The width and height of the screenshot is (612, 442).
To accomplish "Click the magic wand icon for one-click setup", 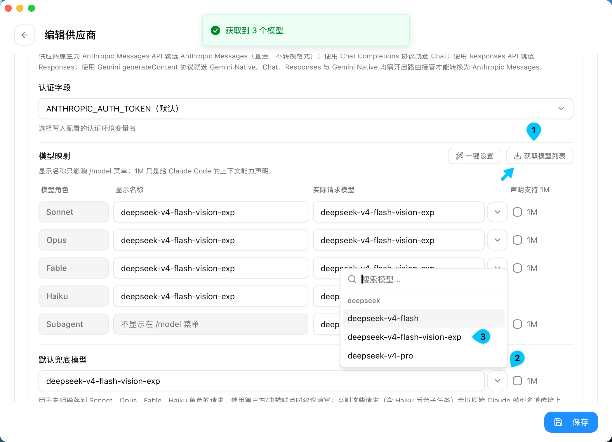I will pos(460,156).
